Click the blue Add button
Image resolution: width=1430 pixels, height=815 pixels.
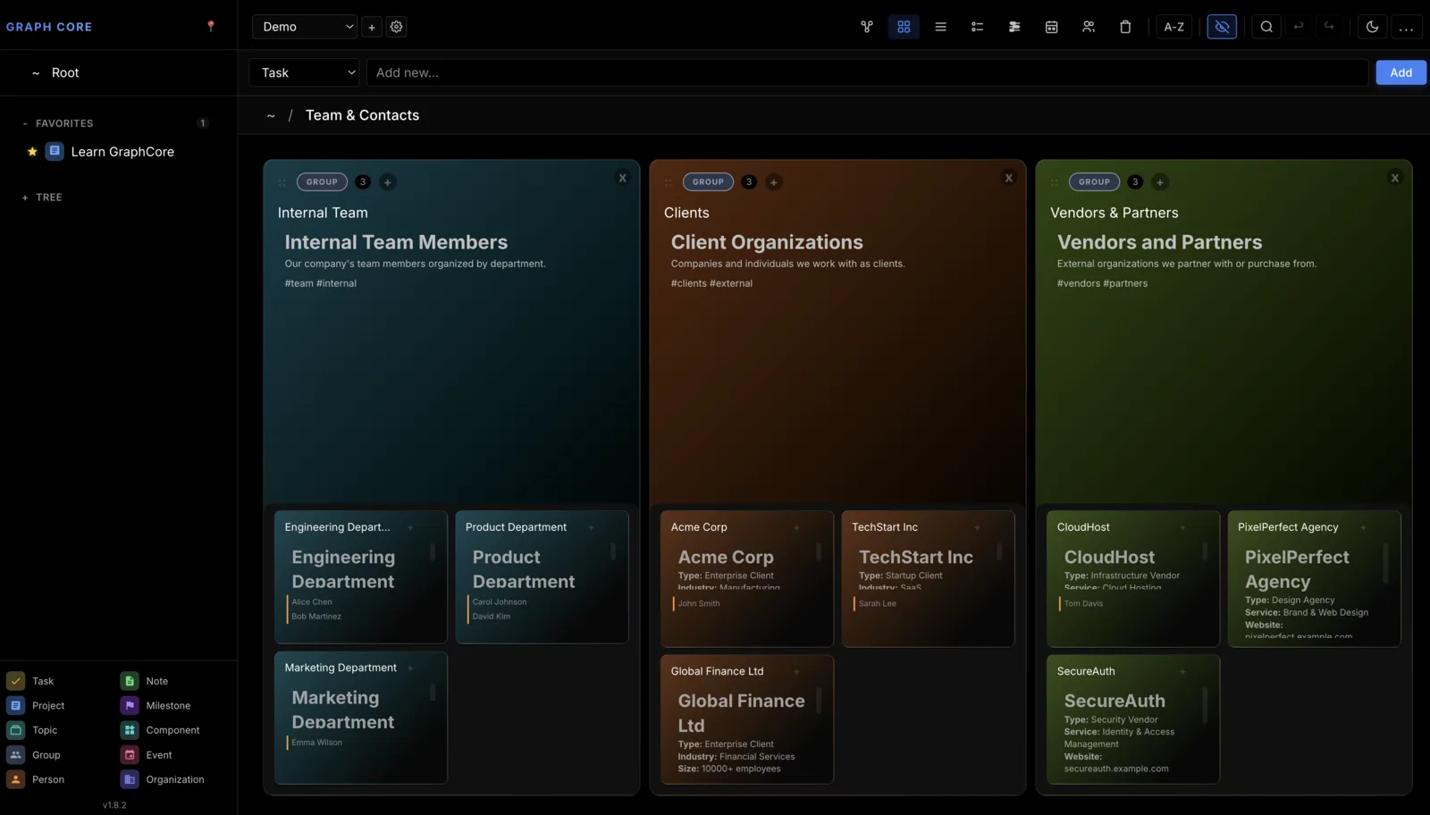pos(1401,72)
